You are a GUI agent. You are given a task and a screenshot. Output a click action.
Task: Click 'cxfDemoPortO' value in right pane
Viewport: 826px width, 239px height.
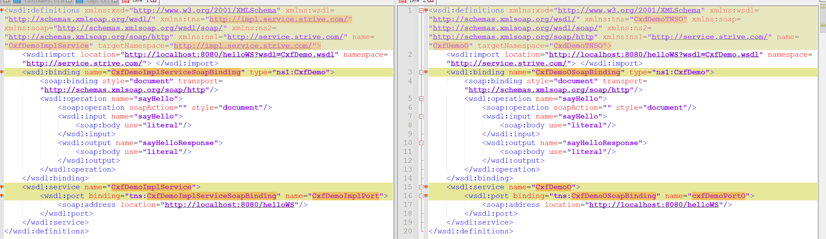718,196
